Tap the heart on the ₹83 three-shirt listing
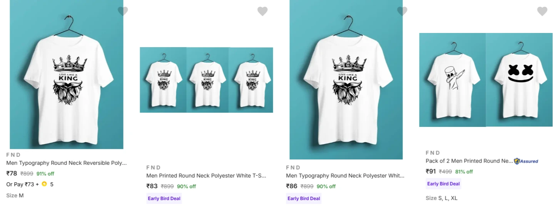 point(262,11)
